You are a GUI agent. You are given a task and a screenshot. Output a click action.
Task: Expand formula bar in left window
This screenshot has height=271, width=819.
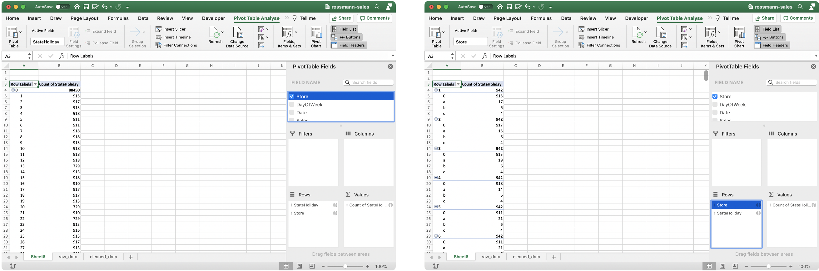[x=393, y=56]
